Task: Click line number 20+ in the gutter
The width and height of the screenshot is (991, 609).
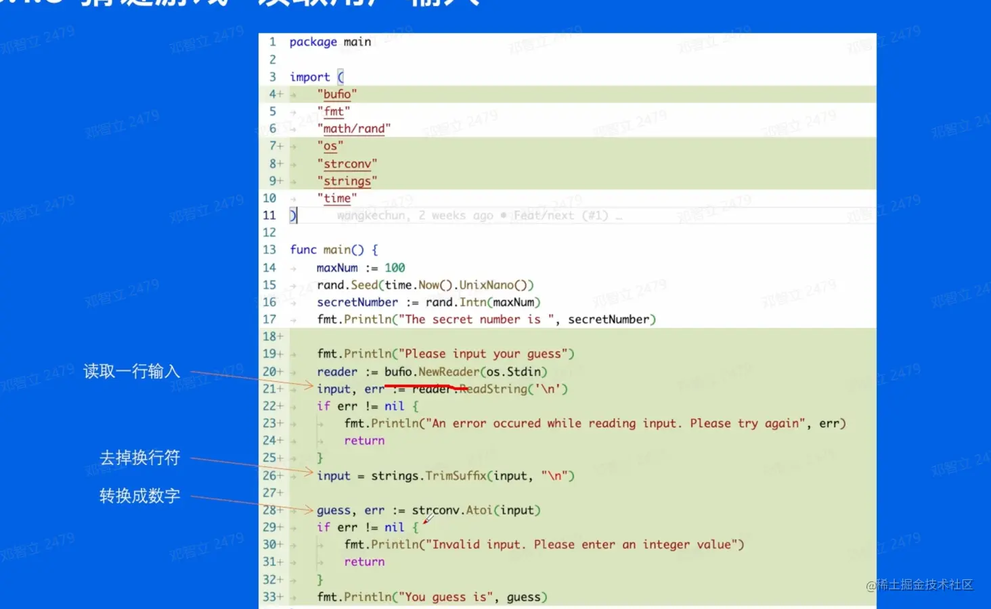Action: coord(273,372)
